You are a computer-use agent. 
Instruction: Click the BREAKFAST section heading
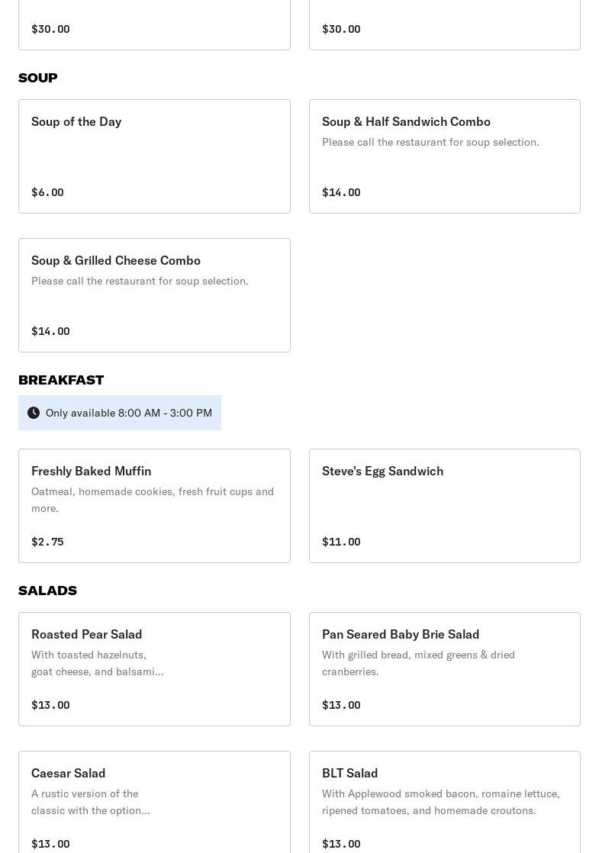(61, 380)
